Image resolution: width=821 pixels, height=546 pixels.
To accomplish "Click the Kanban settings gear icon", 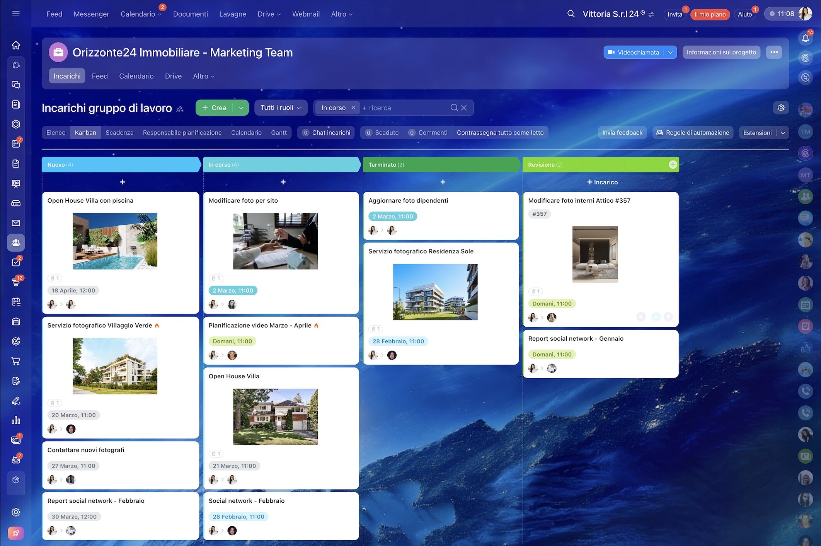I will pyautogui.click(x=781, y=108).
